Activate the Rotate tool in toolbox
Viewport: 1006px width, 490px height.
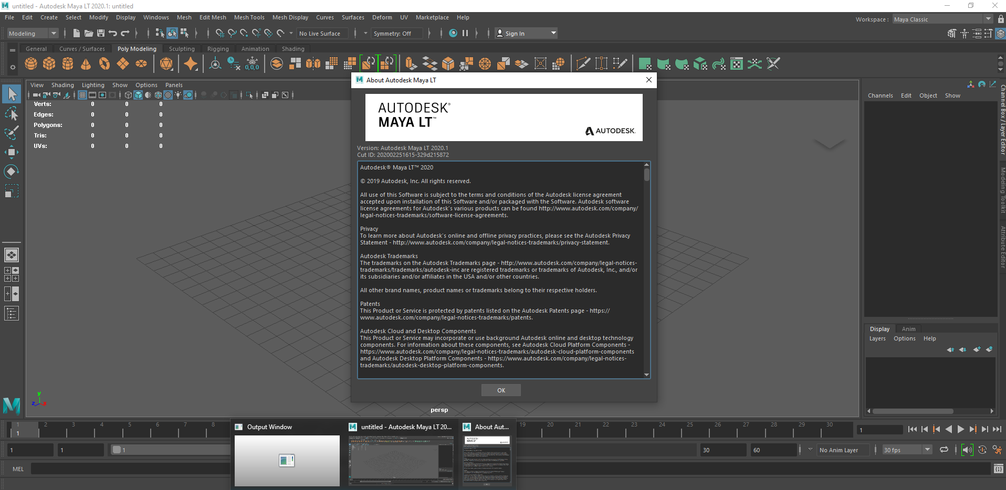12,172
